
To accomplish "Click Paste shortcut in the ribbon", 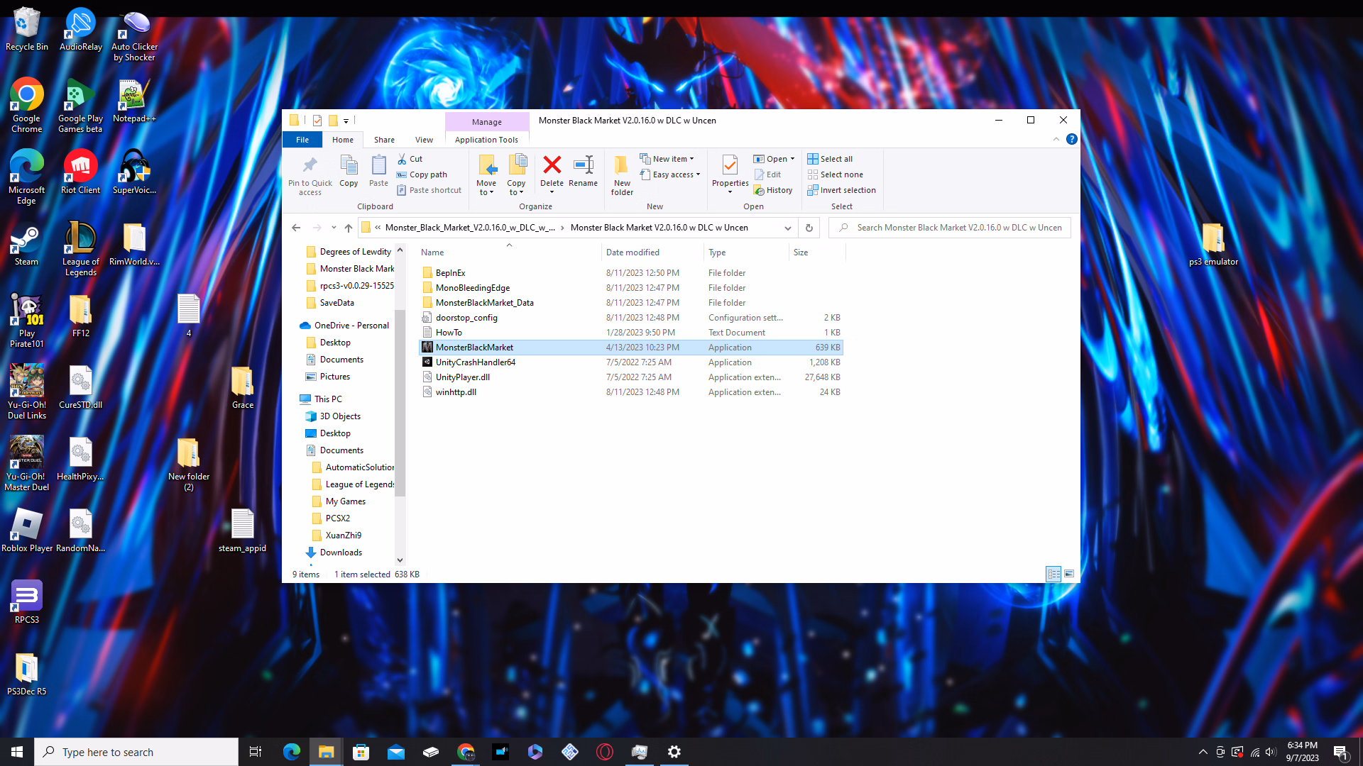I will (429, 190).
